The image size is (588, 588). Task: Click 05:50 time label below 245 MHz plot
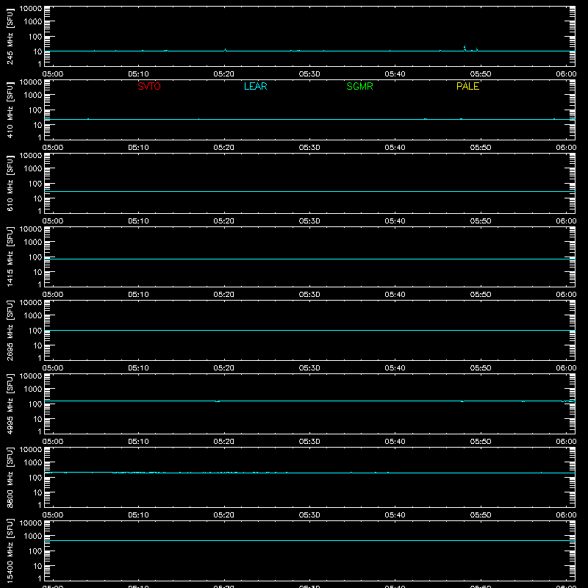coord(481,74)
